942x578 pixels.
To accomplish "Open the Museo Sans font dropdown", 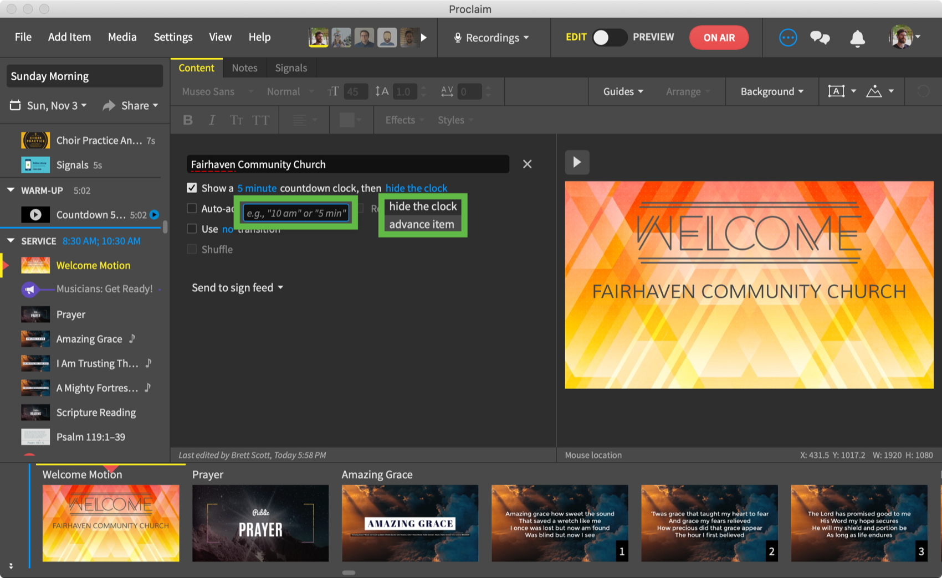I will tap(218, 91).
